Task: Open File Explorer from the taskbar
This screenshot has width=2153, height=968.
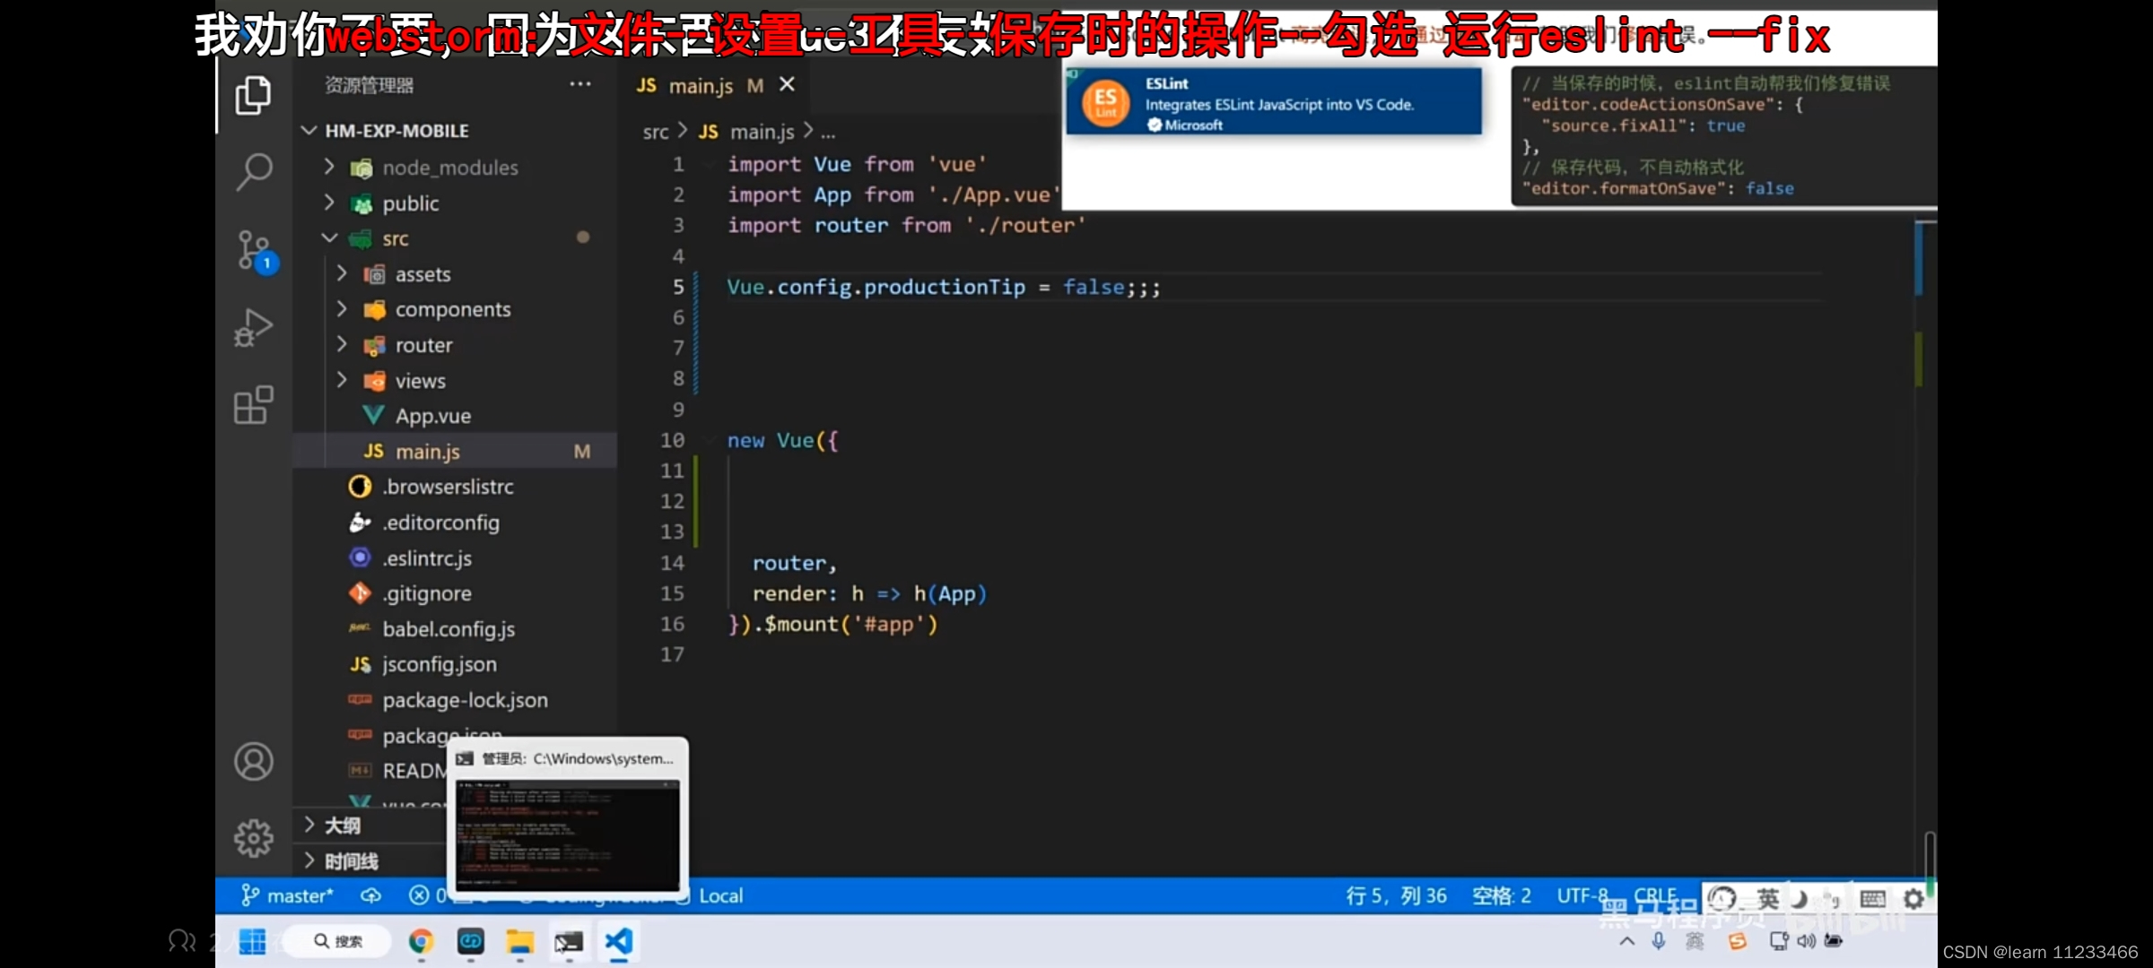Action: pos(519,941)
